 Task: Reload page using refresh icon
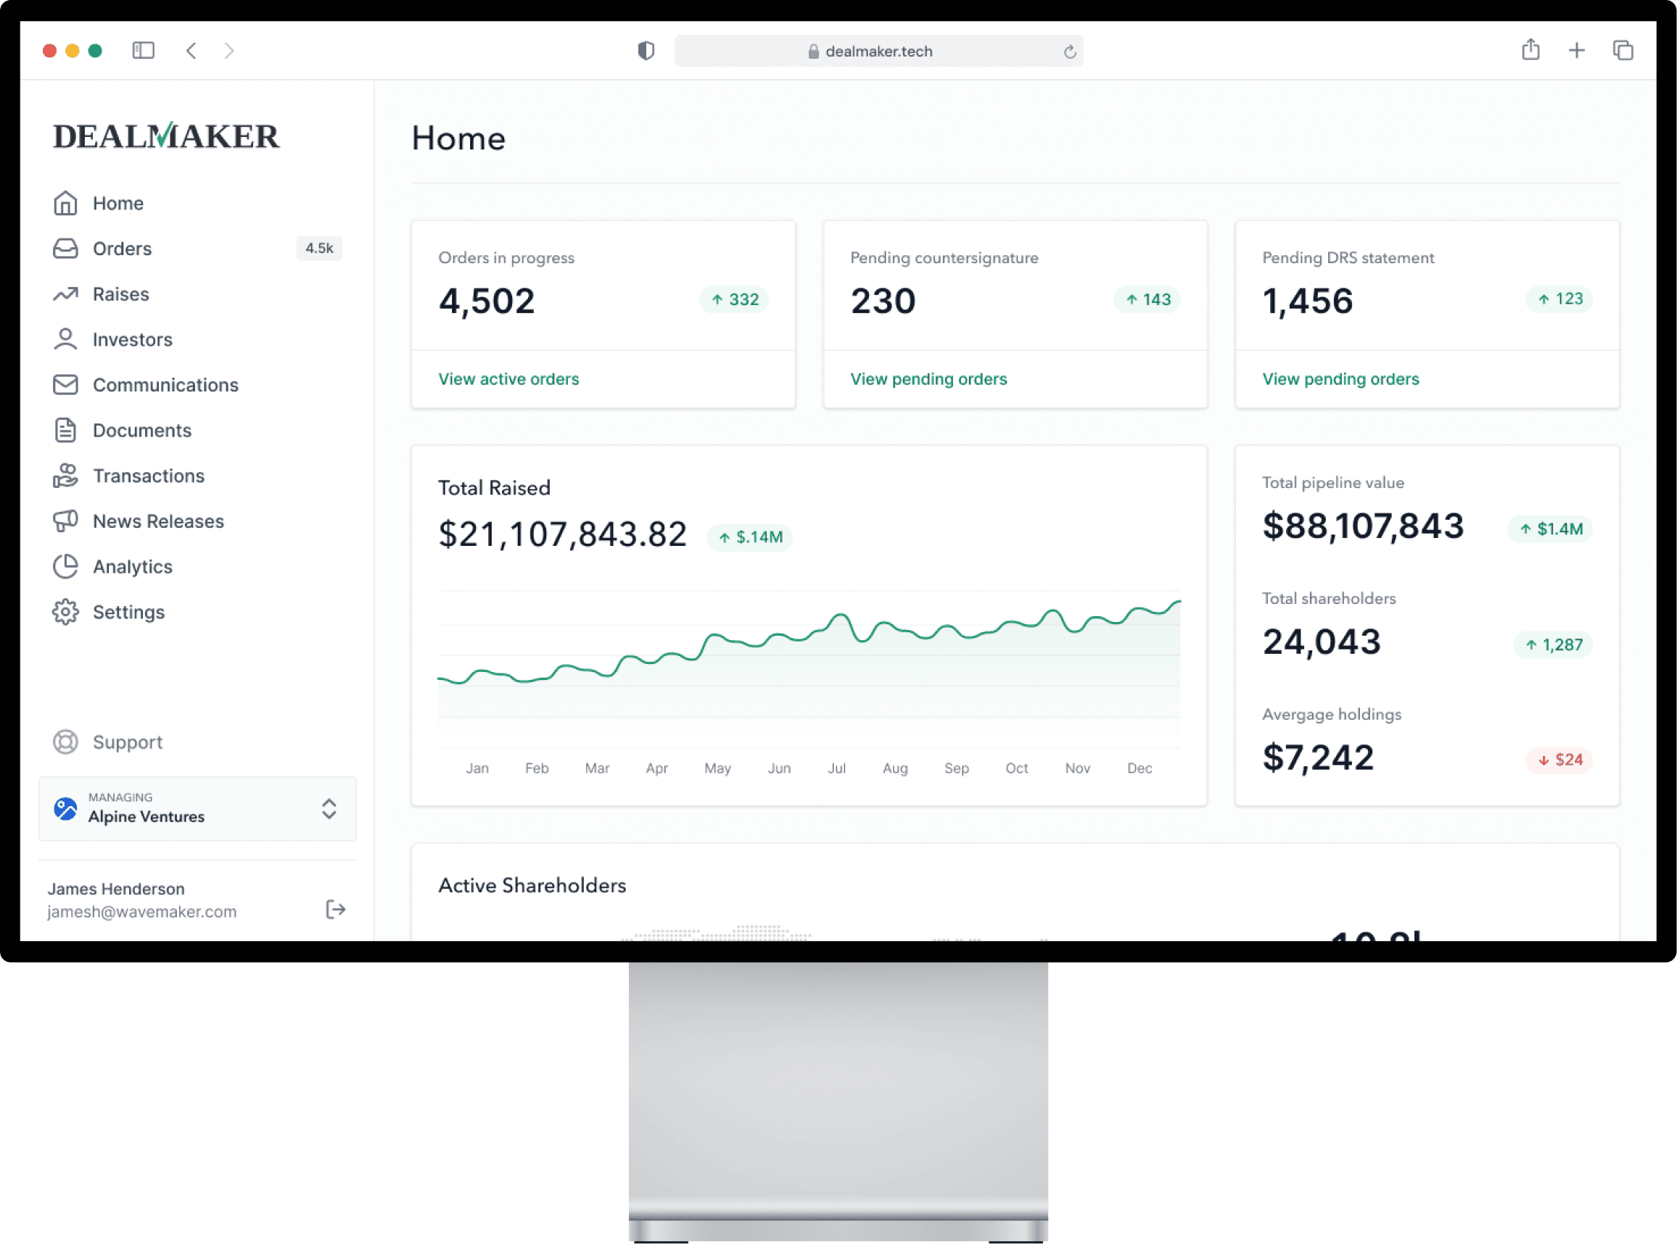click(x=1070, y=51)
